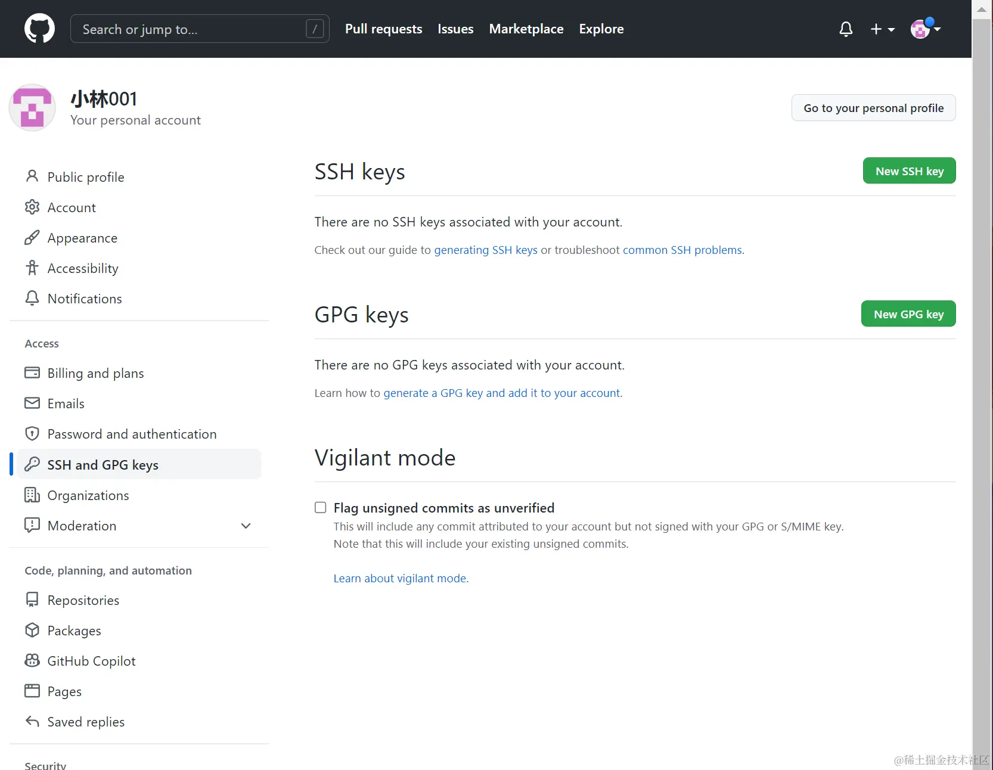This screenshot has width=993, height=770.
Task: Select Pages text in sidebar
Action: click(64, 691)
